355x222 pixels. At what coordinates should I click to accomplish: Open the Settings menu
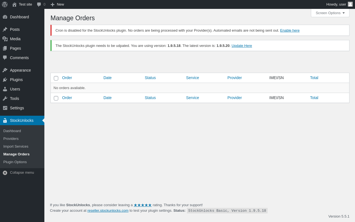coord(22,108)
